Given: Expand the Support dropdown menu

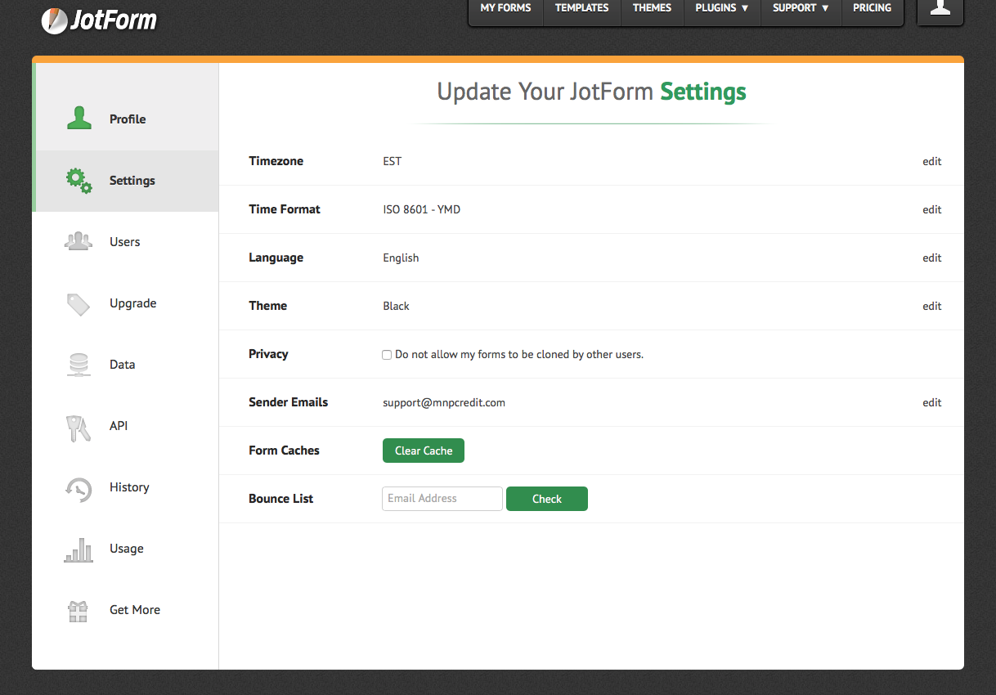Looking at the screenshot, I should pyautogui.click(x=801, y=8).
